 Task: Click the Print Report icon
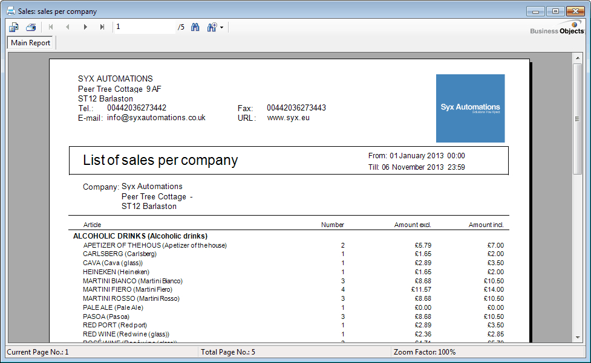[x=31, y=27]
